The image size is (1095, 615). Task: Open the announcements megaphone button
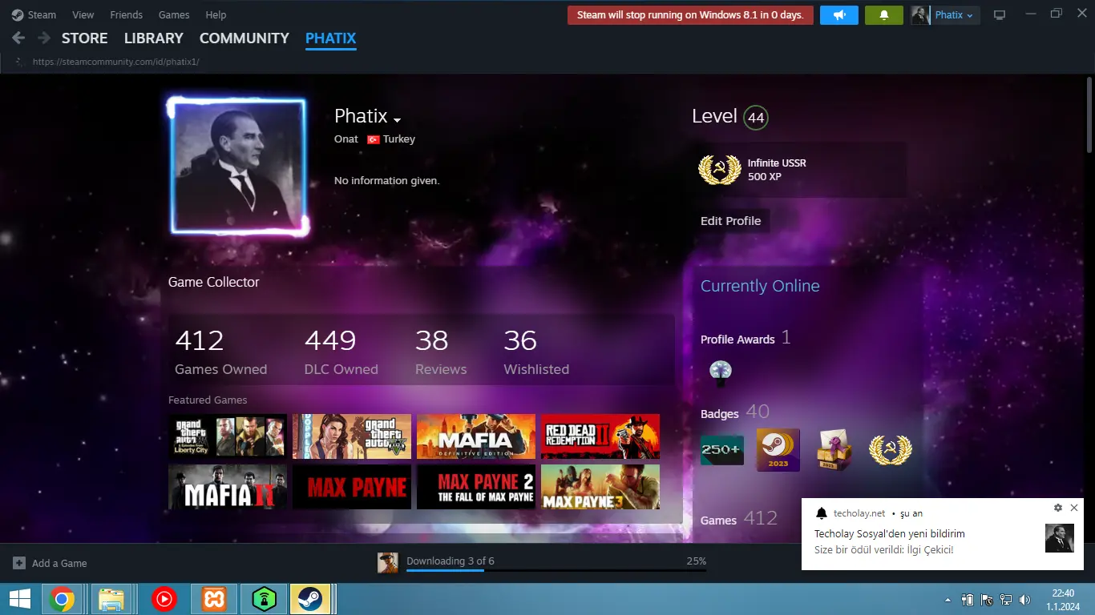coord(839,14)
